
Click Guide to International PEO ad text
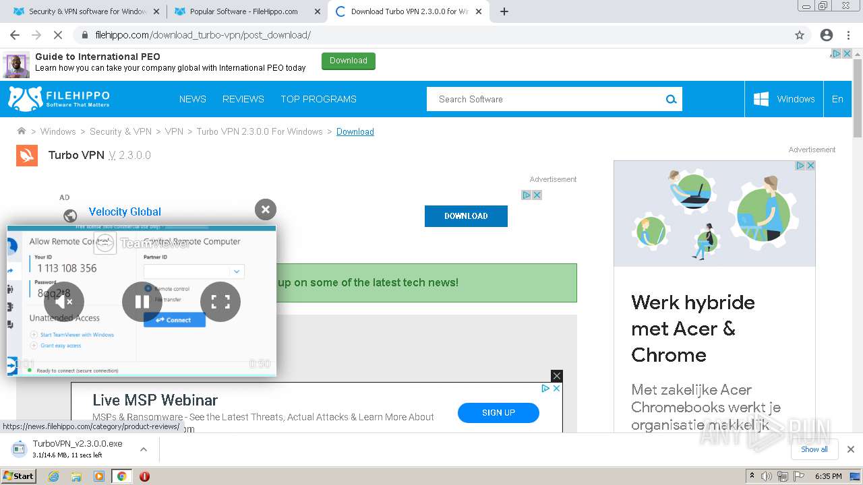pos(98,57)
